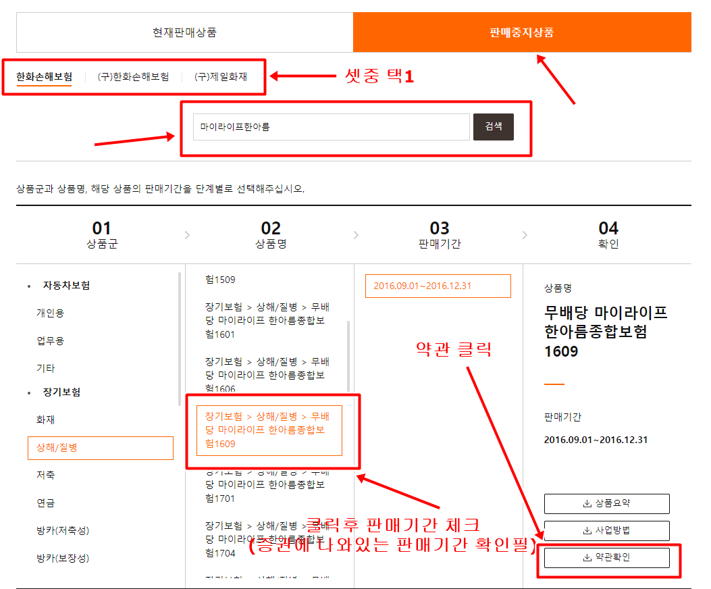
Task: Click chevron between 상품명 and 판매기간
Action: [x=356, y=235]
